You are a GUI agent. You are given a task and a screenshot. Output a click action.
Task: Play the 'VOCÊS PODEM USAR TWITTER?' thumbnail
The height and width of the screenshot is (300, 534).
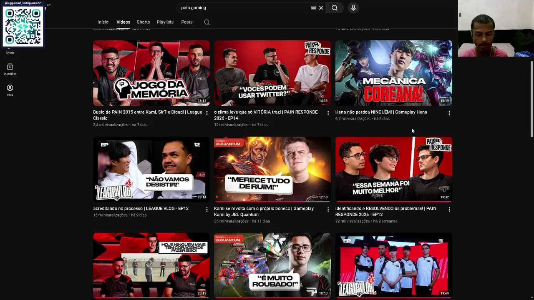(272, 73)
